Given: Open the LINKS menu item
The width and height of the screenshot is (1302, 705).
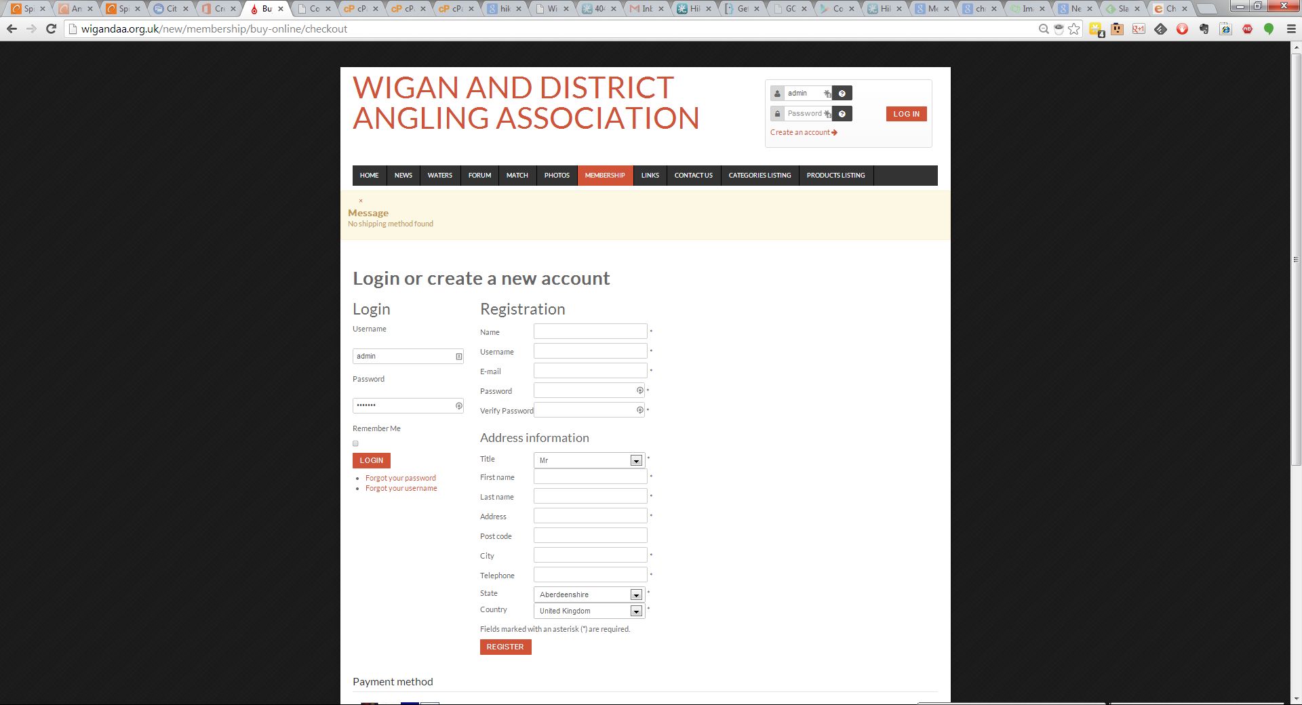Looking at the screenshot, I should tap(650, 176).
